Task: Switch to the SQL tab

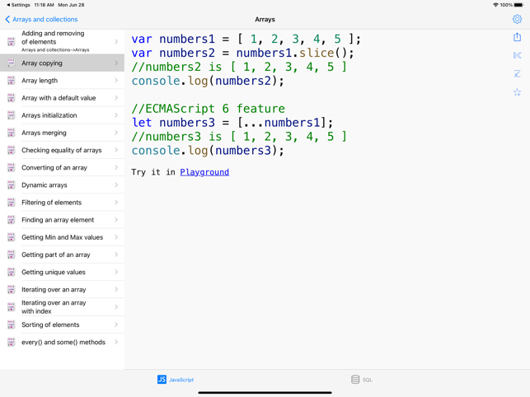Action: pyautogui.click(x=362, y=380)
